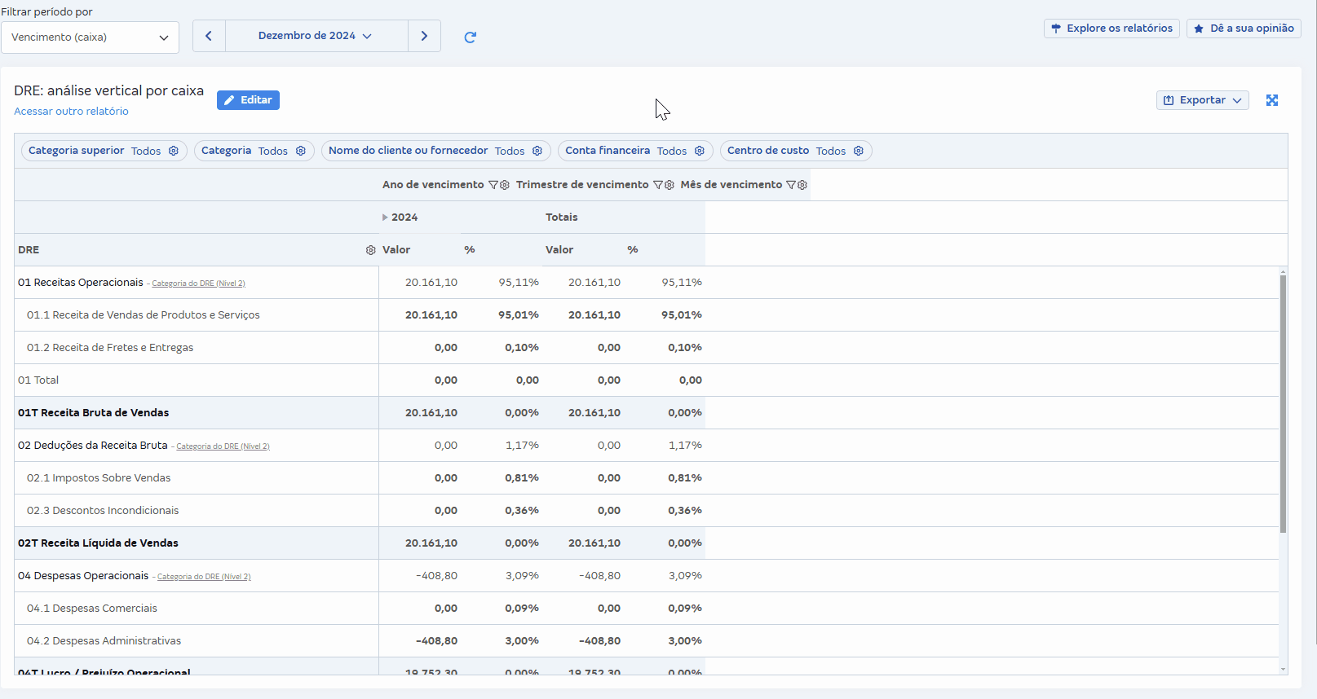This screenshot has width=1317, height=699.
Task: Open gear settings for Trimestre de vencimento
Action: (x=670, y=185)
